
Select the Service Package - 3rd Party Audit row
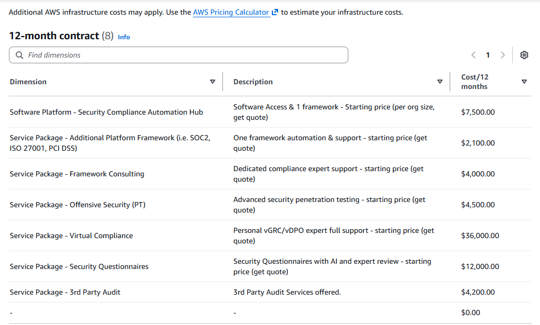coord(65,292)
